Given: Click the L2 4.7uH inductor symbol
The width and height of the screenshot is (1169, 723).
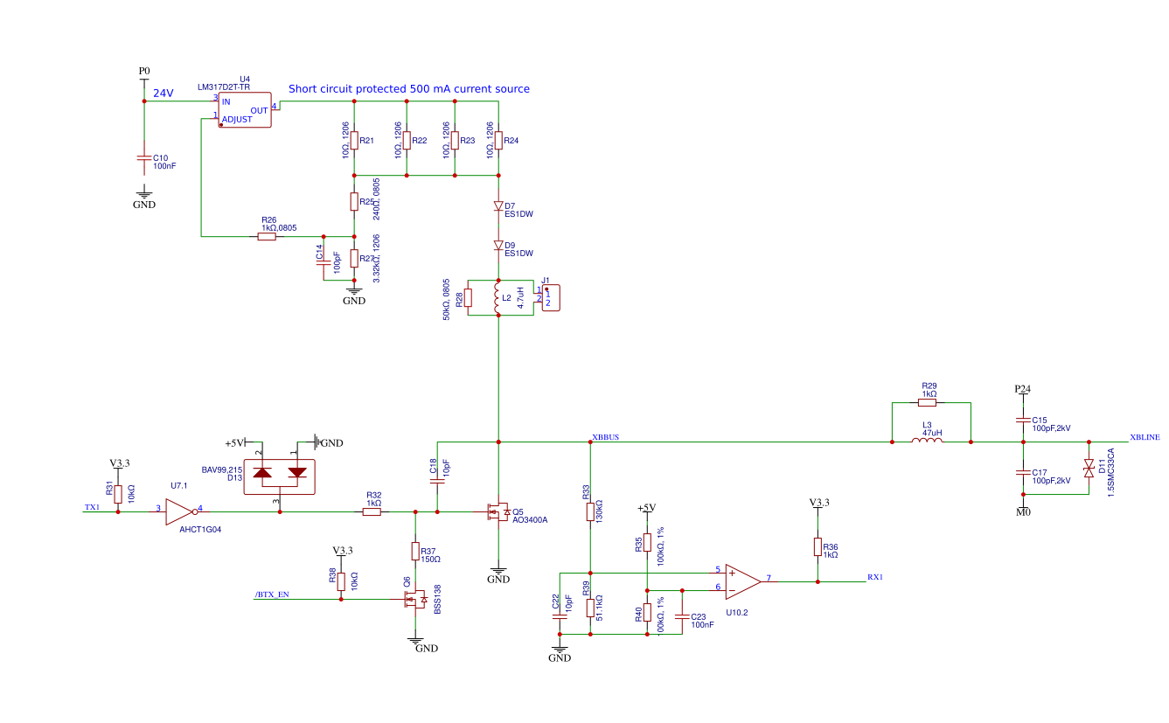Looking at the screenshot, I should coord(498,298).
